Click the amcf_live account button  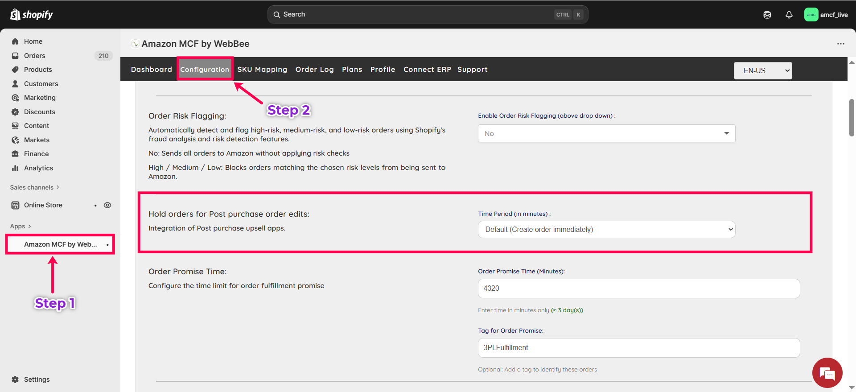coord(826,15)
